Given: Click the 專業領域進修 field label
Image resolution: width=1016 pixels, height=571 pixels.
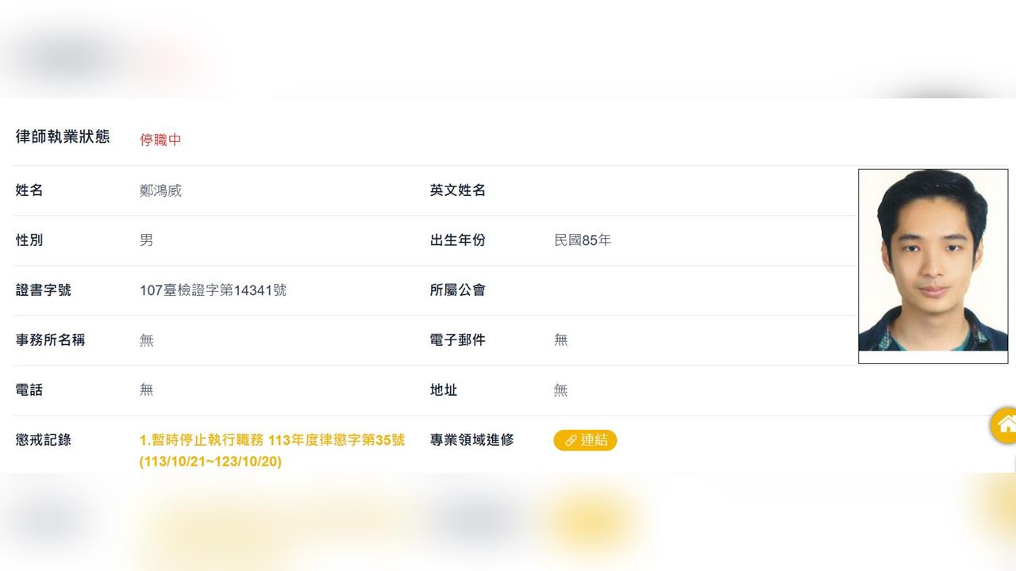Looking at the screenshot, I should pyautogui.click(x=474, y=440).
